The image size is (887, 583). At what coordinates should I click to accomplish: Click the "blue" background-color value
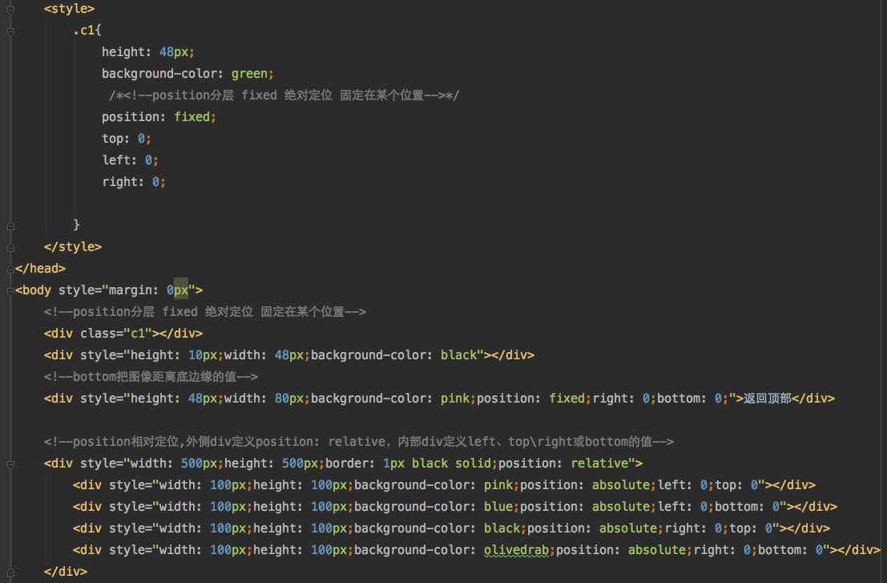(x=498, y=507)
